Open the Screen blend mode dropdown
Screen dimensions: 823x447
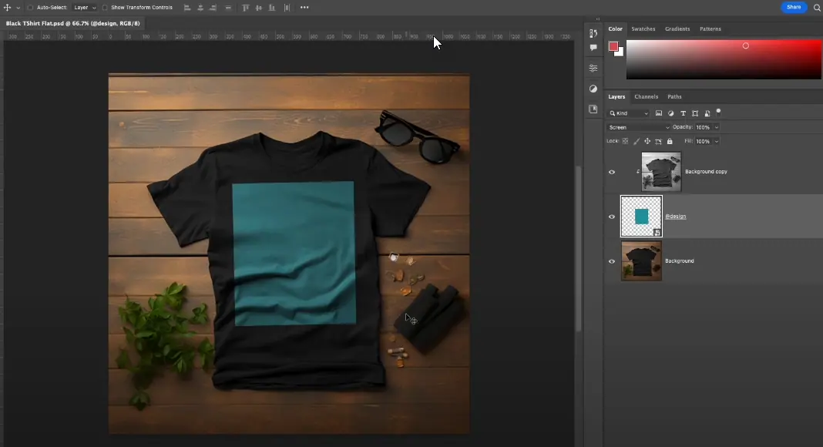639,127
